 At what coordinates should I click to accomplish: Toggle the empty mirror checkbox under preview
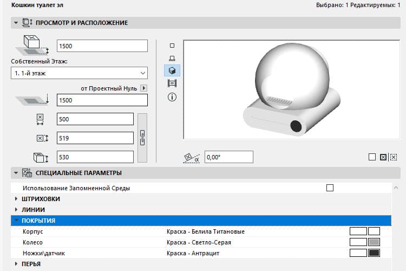[372, 157]
